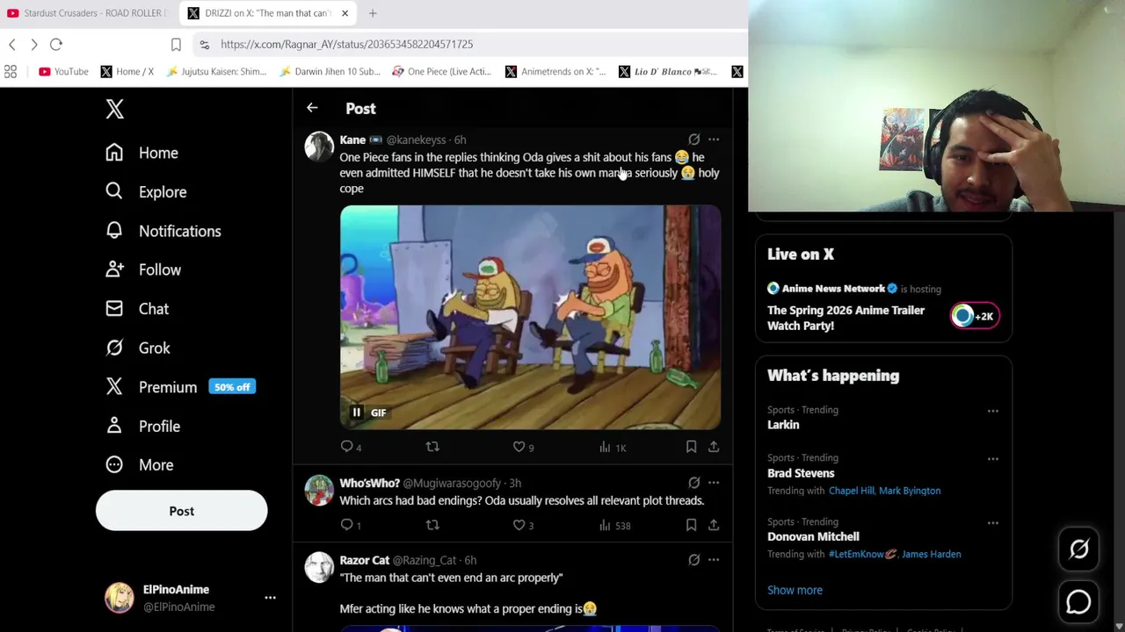The image size is (1125, 632).
Task: Open the floating chat messages button
Action: [1078, 602]
